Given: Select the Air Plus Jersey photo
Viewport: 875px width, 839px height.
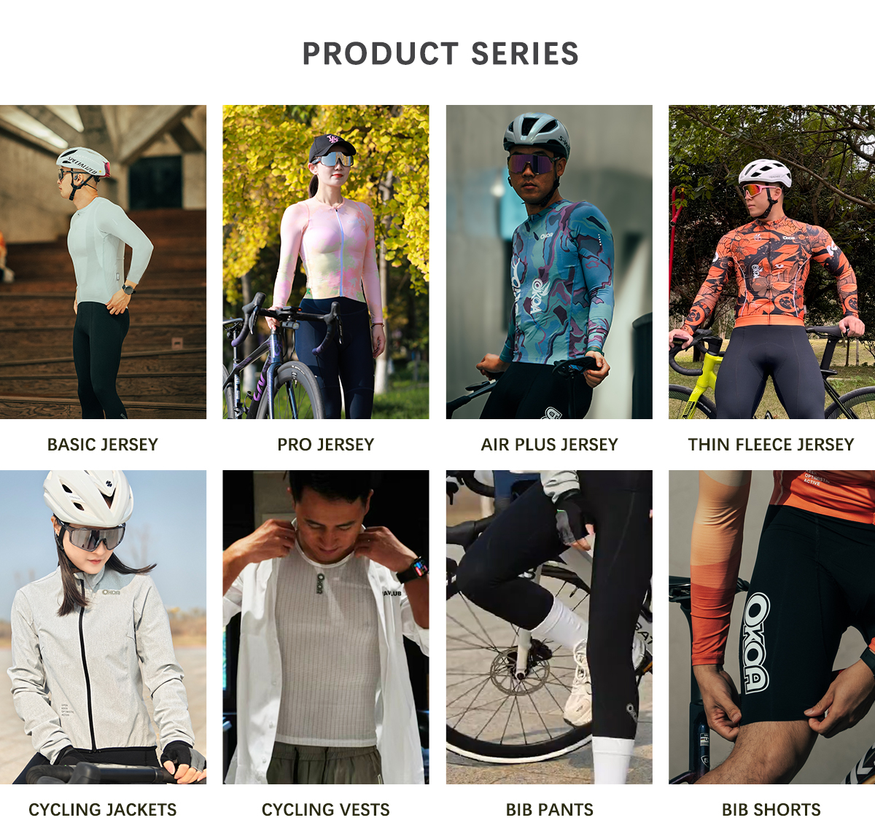Looking at the screenshot, I should (x=549, y=262).
